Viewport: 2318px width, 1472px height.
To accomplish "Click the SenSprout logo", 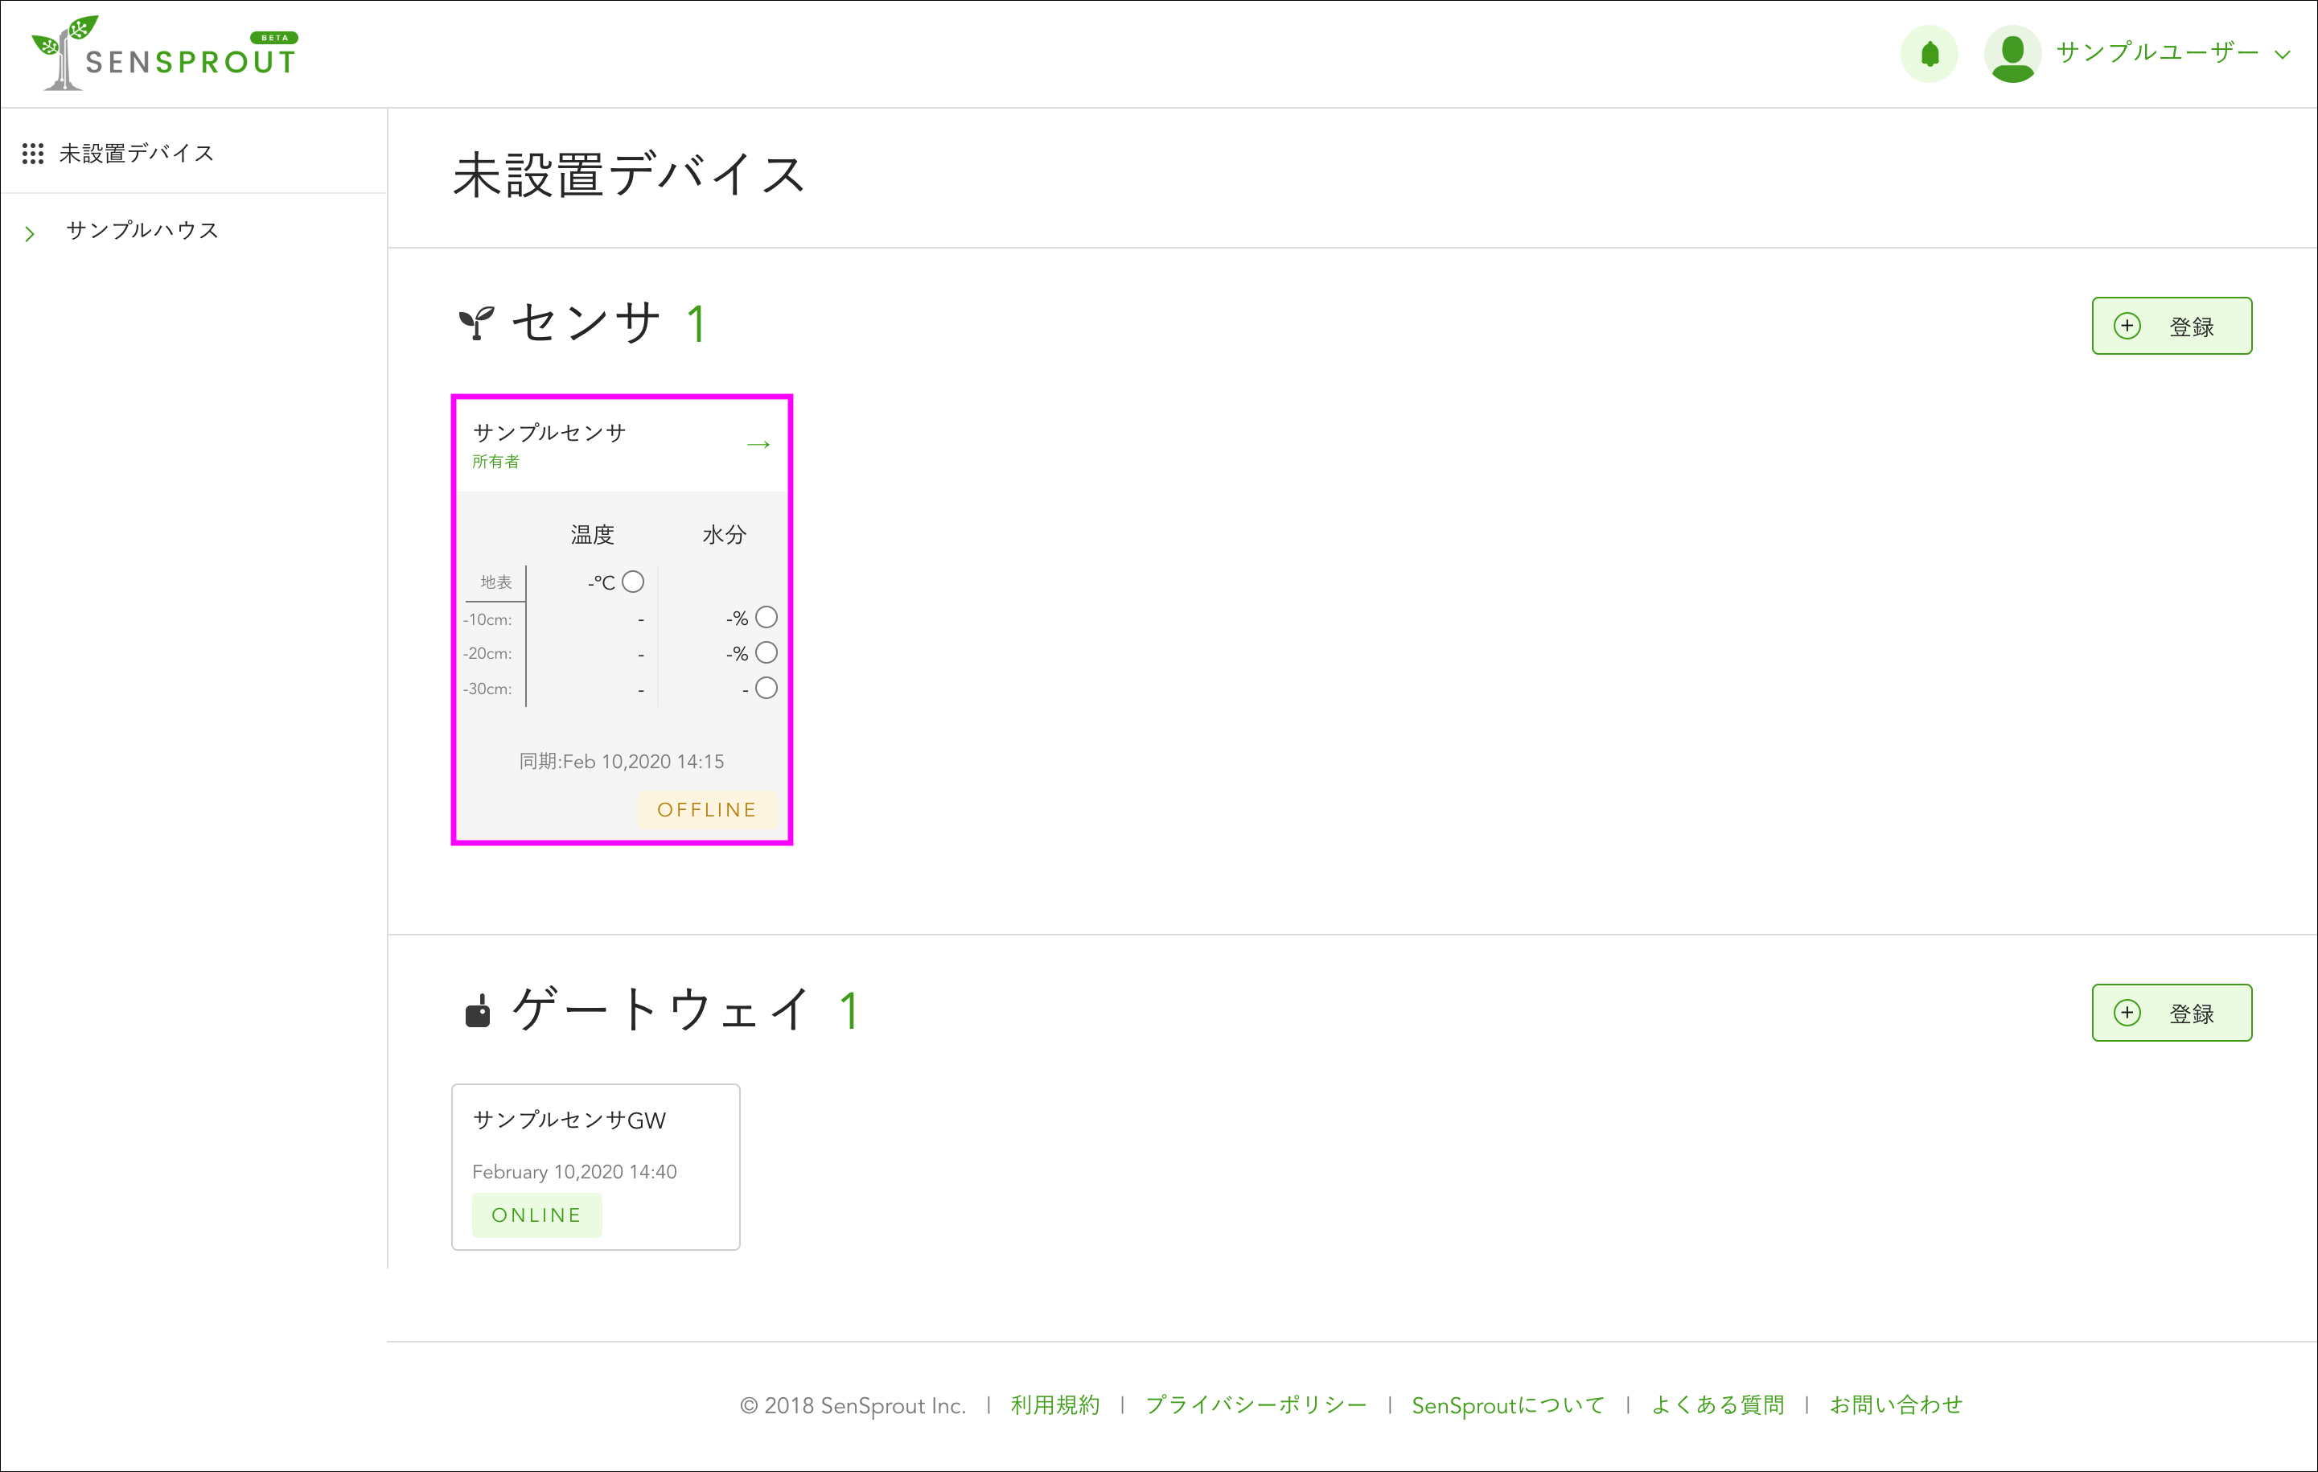I will point(166,53).
